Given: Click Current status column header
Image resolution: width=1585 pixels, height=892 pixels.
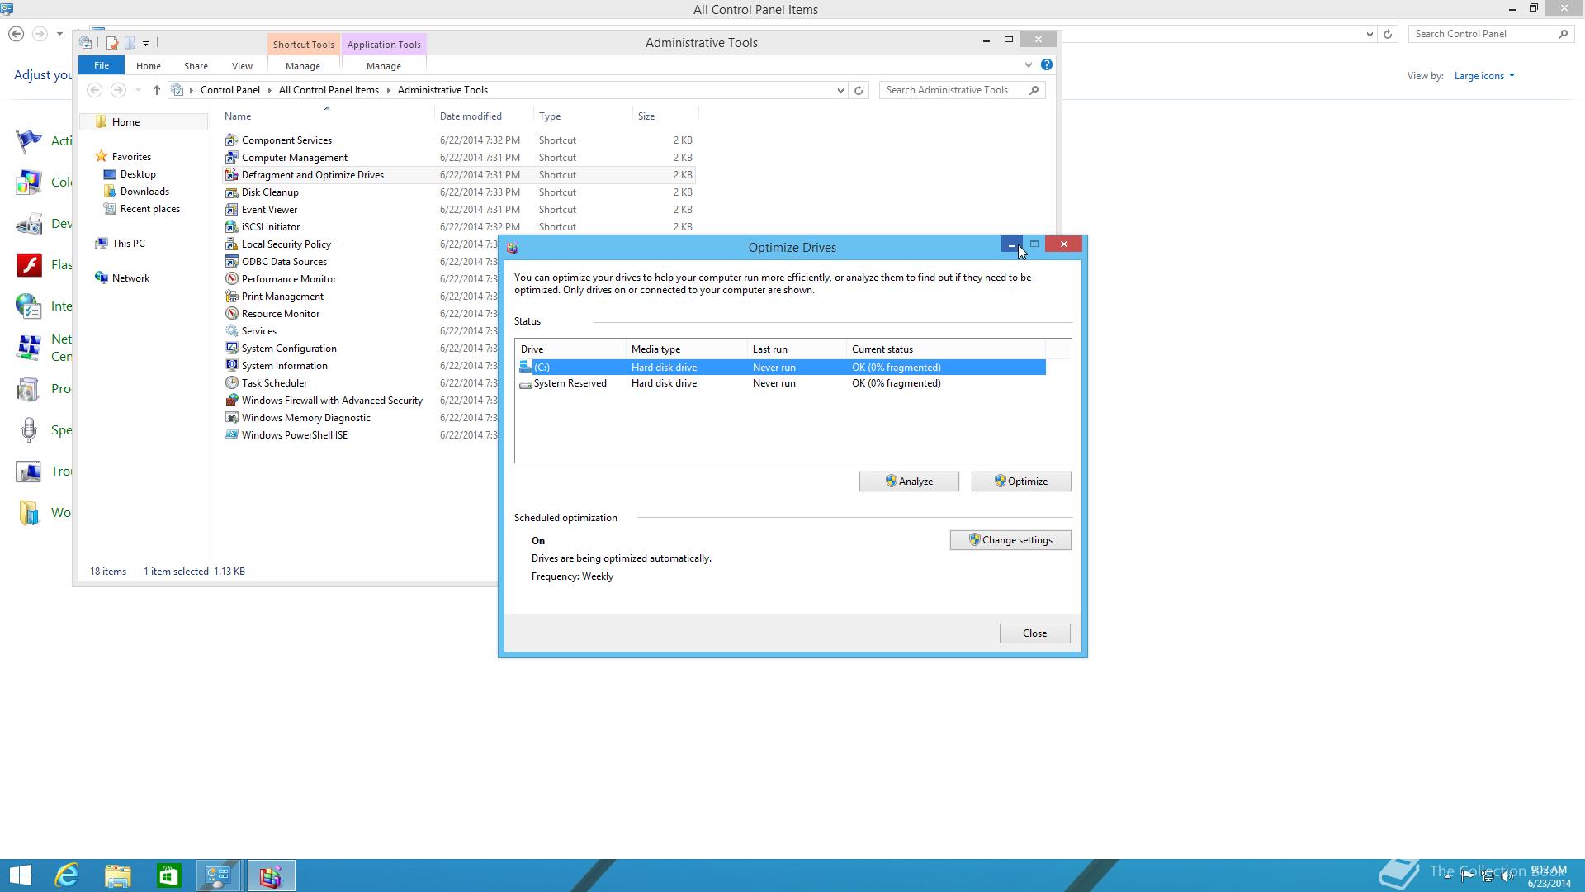Looking at the screenshot, I should click(945, 349).
